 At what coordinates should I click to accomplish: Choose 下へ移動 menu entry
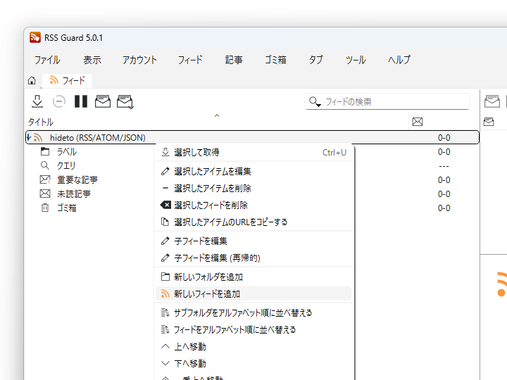tap(254, 364)
